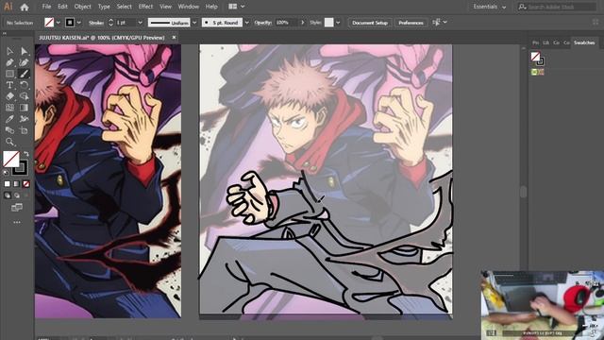Viewport: 604px width, 340px height.
Task: Expand the 5 pt. Round brush dropdown
Action: 247,23
